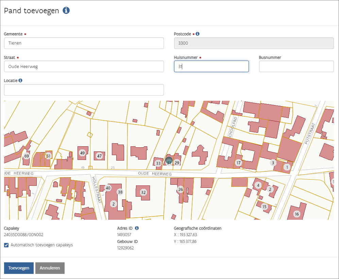Viewport: 339px width, 279px height.
Task: Click building marker 69 at left map edge
Action: 26,156
